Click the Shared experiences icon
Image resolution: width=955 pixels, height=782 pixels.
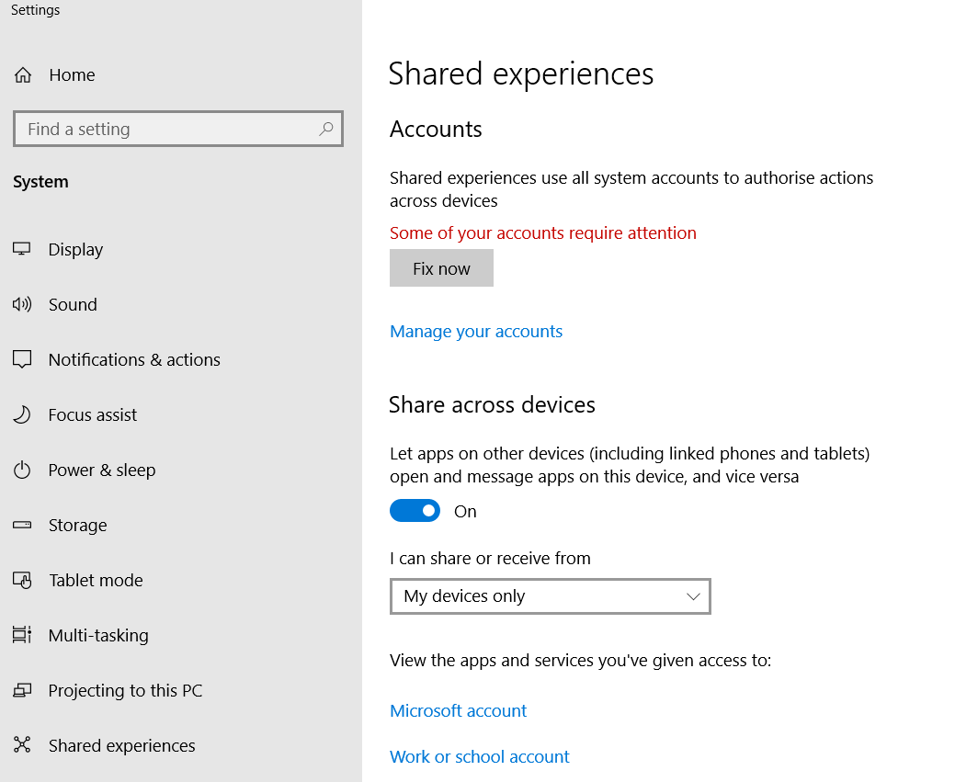22,745
